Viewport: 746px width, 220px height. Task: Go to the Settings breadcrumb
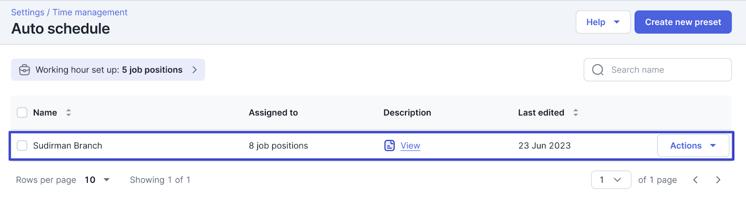point(28,13)
